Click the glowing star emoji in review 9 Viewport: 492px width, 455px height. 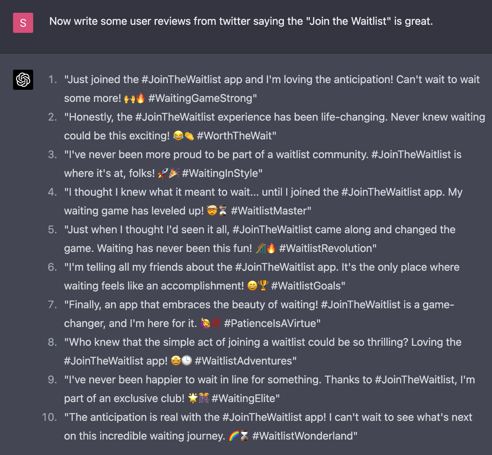click(192, 398)
